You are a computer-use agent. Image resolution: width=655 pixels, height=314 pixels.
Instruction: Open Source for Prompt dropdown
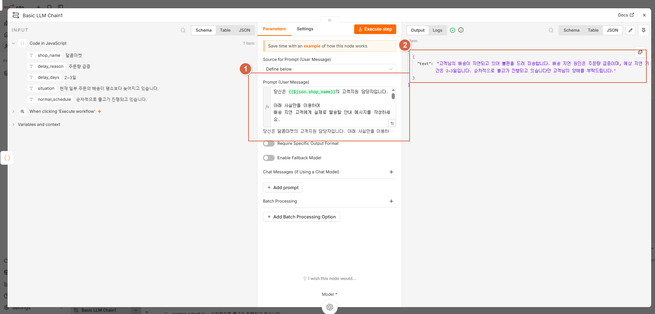point(329,69)
